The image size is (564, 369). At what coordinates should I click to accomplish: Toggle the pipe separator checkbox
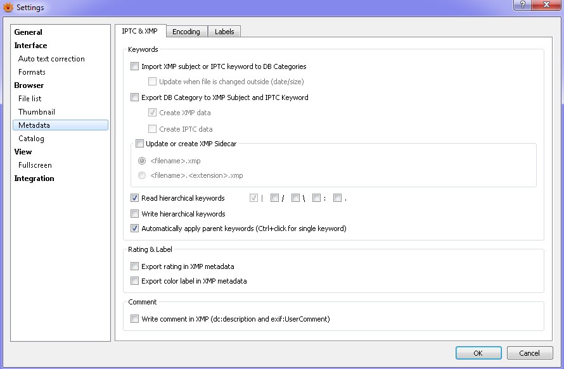click(x=253, y=197)
